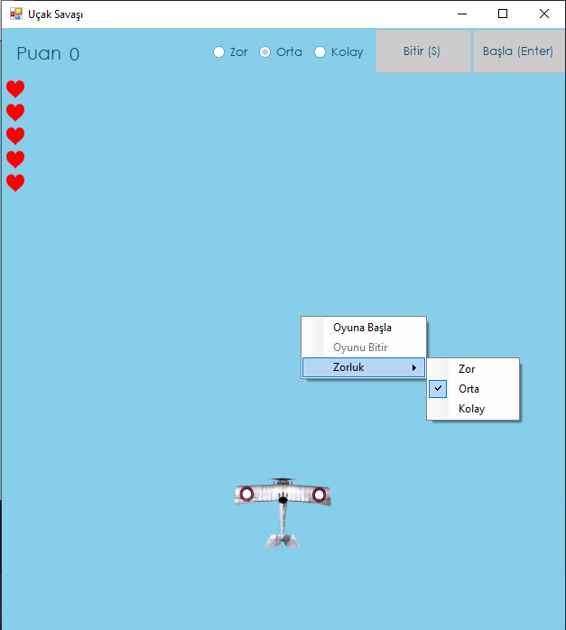The image size is (566, 630).
Task: Choose the Kolay difficulty radio button
Action: pos(320,52)
